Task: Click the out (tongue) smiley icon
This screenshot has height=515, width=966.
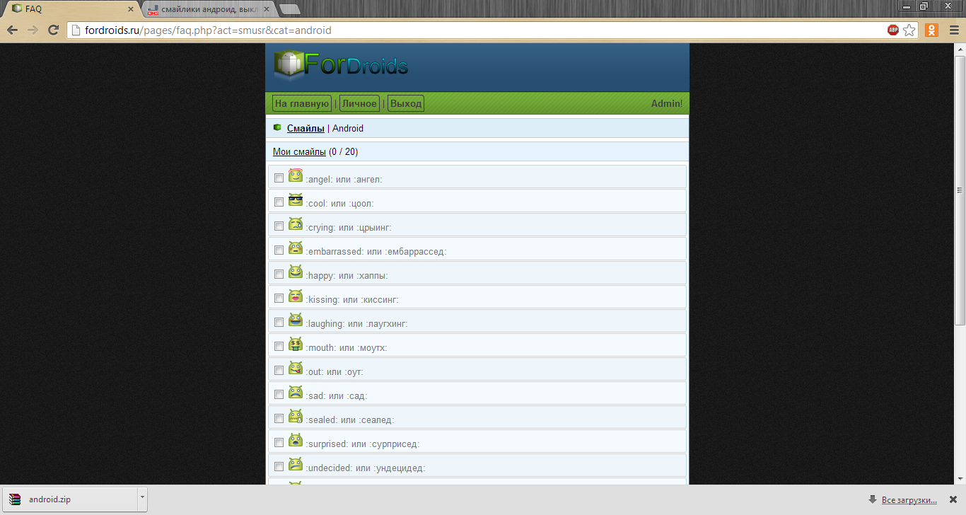Action: tap(296, 369)
